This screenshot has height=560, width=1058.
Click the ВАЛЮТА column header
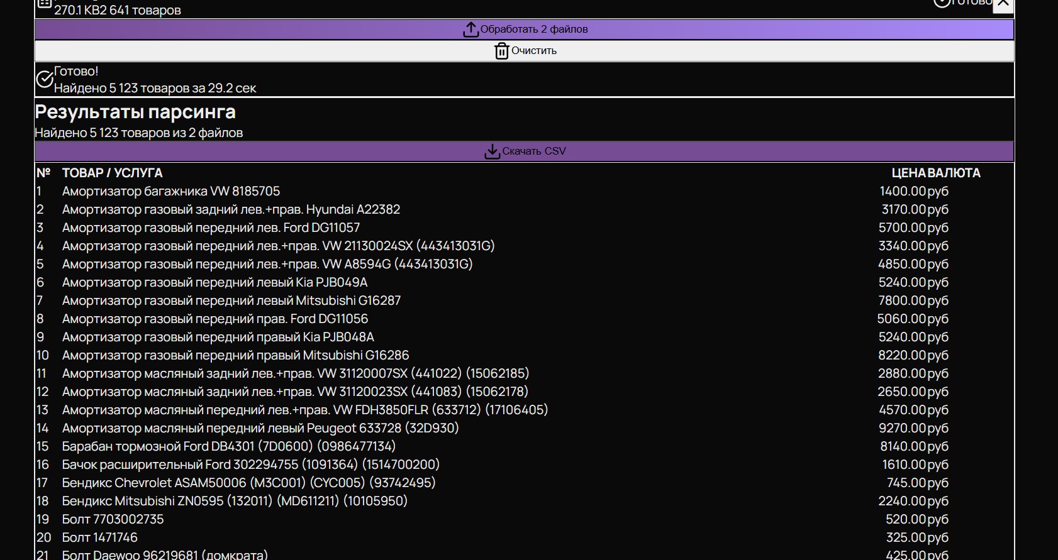coord(954,173)
